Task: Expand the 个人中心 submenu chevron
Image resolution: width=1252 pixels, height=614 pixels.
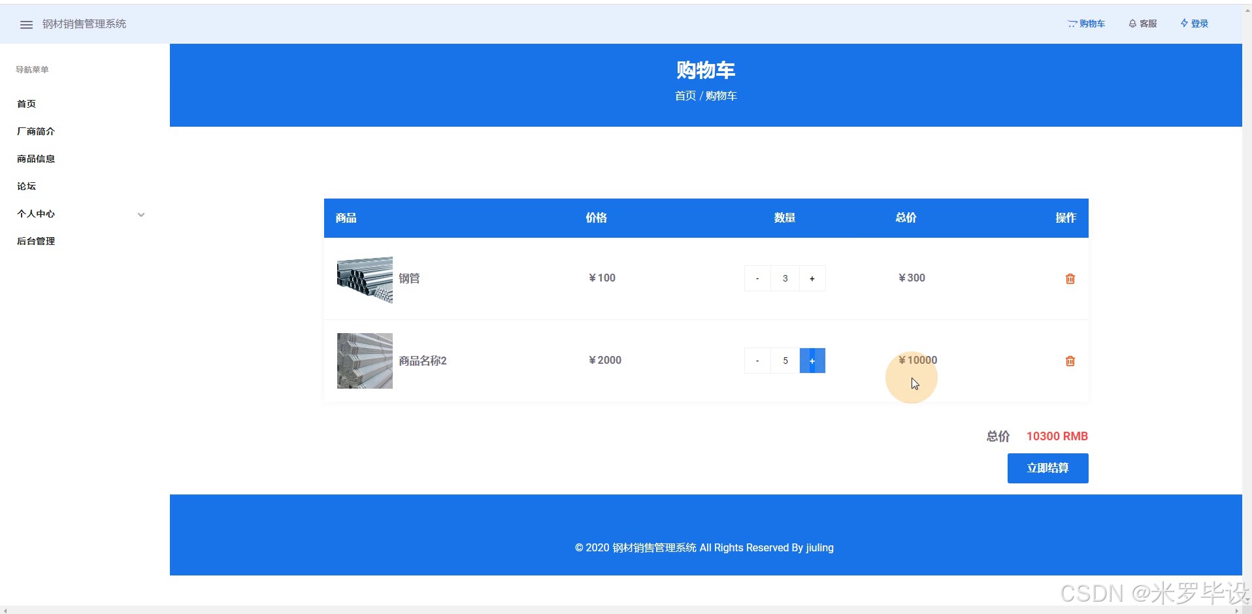Action: coord(140,214)
